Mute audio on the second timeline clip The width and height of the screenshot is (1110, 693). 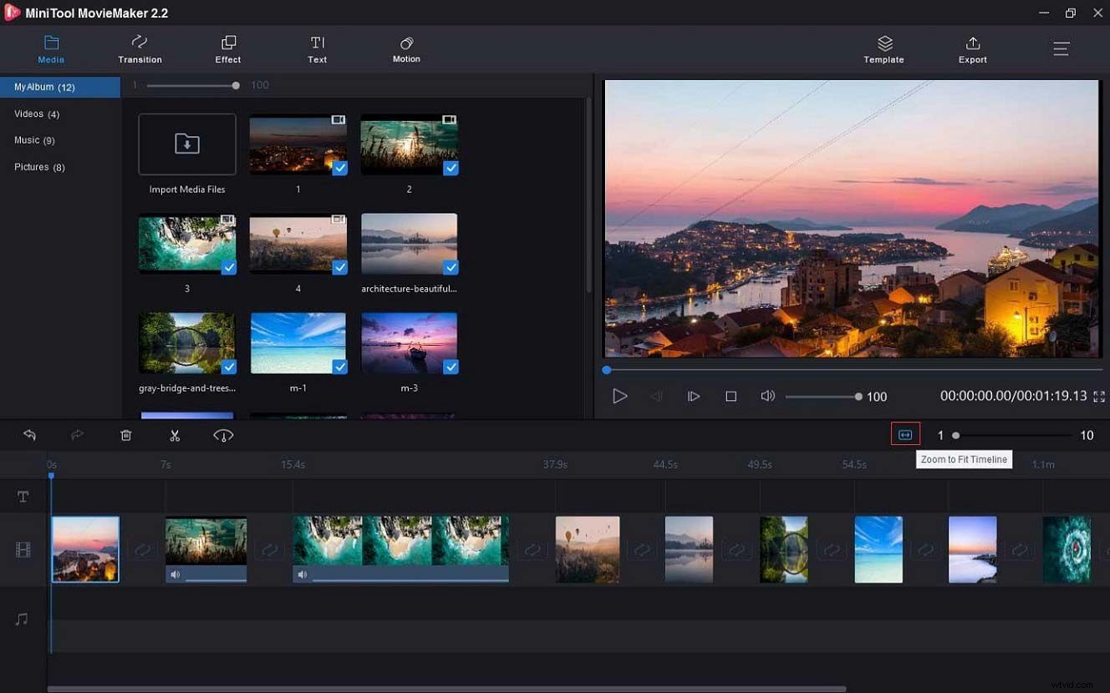point(176,574)
